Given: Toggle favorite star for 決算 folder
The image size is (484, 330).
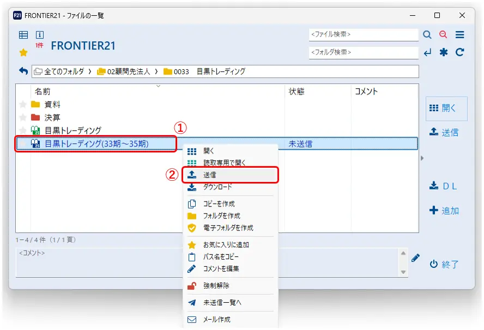Looking at the screenshot, I should click(x=23, y=118).
